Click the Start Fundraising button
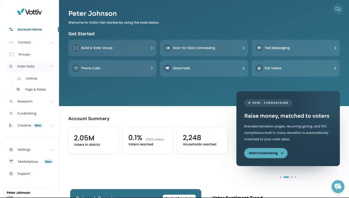The height and width of the screenshot is (198, 349). (x=266, y=153)
